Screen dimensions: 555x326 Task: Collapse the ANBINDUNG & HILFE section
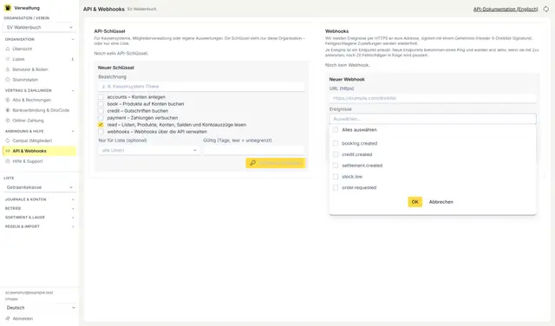[39, 131]
